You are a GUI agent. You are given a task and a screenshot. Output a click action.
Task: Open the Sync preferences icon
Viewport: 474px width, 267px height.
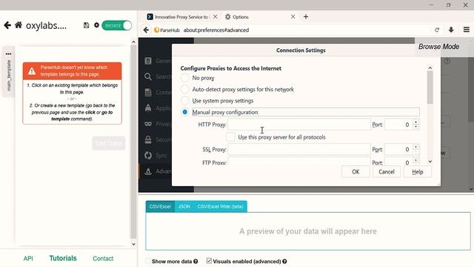coord(148,155)
